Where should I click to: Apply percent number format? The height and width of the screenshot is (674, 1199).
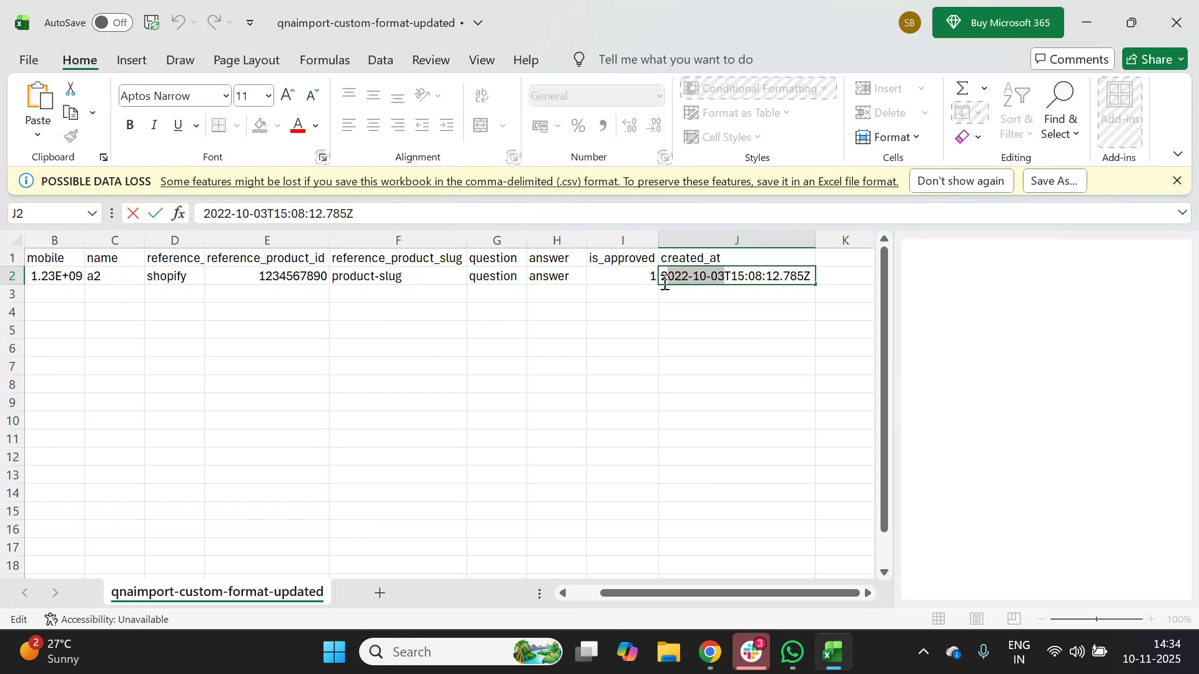(x=578, y=125)
